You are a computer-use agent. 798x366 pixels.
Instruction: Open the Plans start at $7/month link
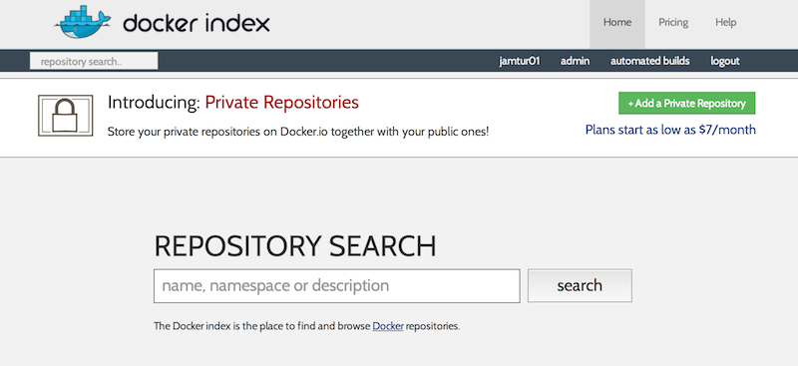[x=670, y=130]
